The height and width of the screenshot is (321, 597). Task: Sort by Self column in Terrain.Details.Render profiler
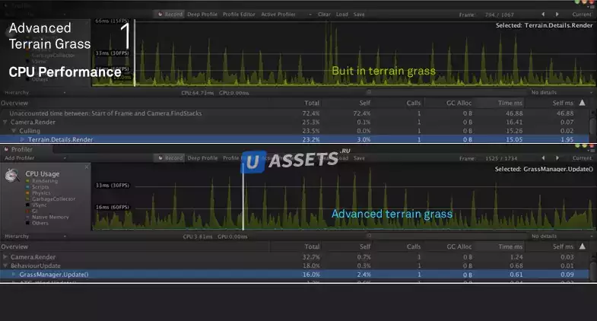click(364, 103)
